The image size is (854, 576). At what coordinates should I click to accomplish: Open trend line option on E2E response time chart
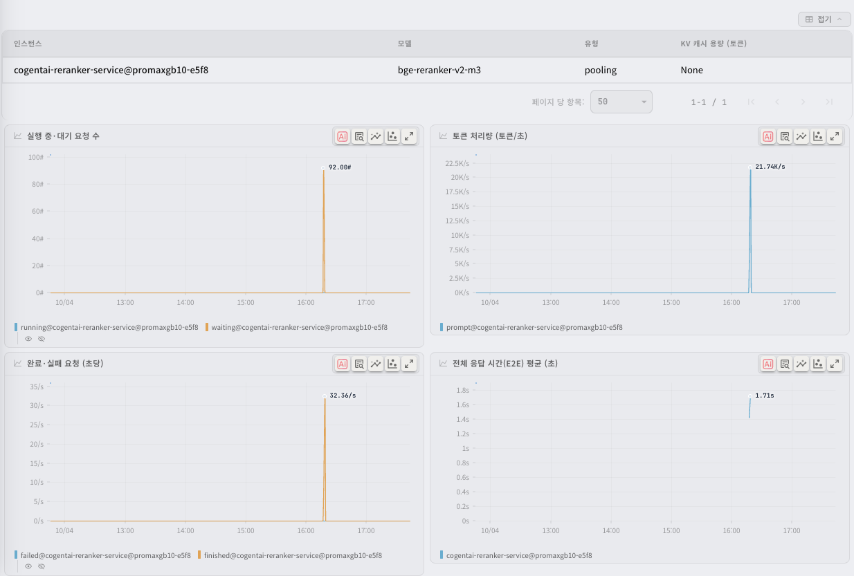(x=801, y=364)
